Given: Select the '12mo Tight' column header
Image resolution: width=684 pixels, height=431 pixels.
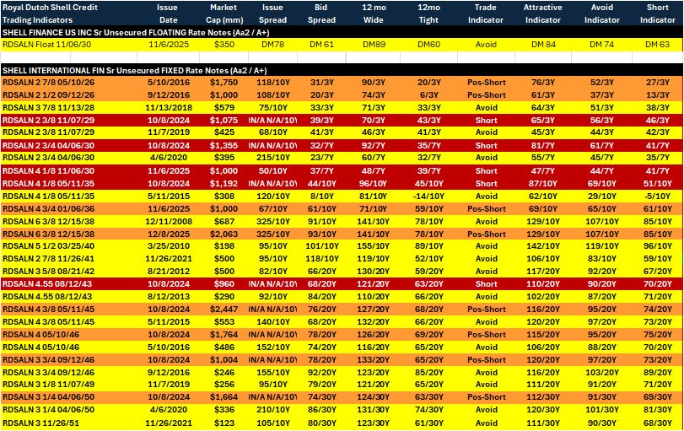Looking at the screenshot, I should point(428,13).
